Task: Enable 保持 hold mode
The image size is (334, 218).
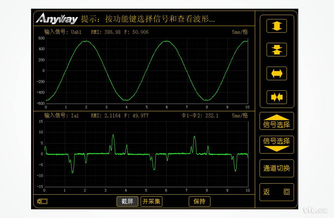Action: coord(199,201)
